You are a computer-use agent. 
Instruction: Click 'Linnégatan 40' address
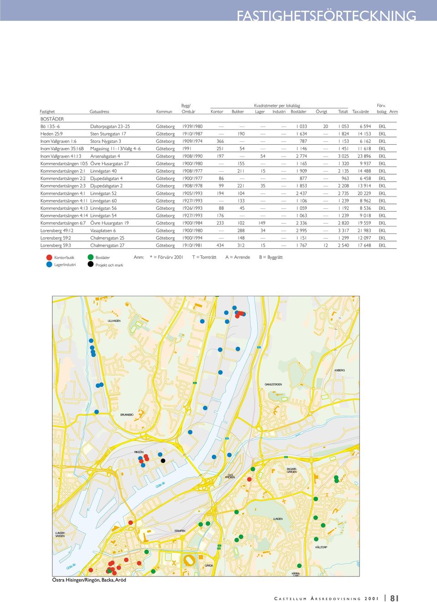coord(103,171)
